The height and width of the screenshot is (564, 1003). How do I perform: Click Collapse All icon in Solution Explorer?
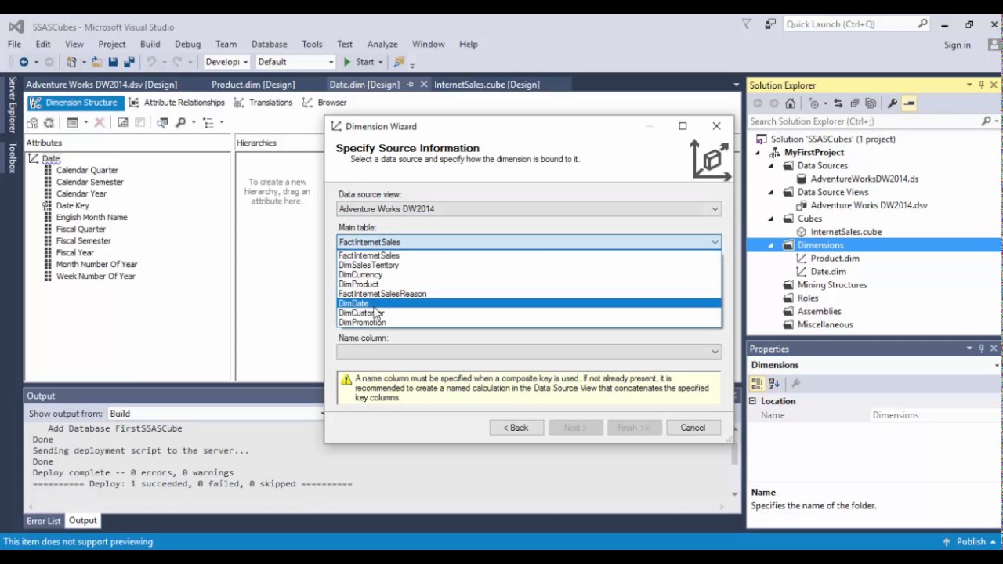(854, 103)
